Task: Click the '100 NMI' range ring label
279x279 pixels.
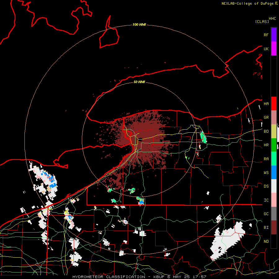Action: [139, 24]
